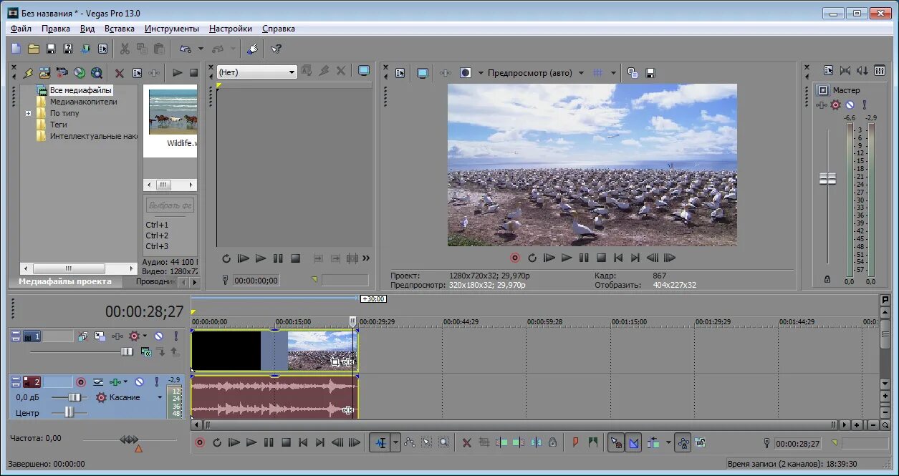Toggle Solo on video track 1
899x476 pixels.
pos(176,336)
